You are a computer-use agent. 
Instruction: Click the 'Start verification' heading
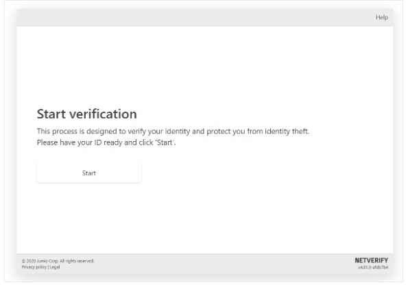pyautogui.click(x=87, y=114)
